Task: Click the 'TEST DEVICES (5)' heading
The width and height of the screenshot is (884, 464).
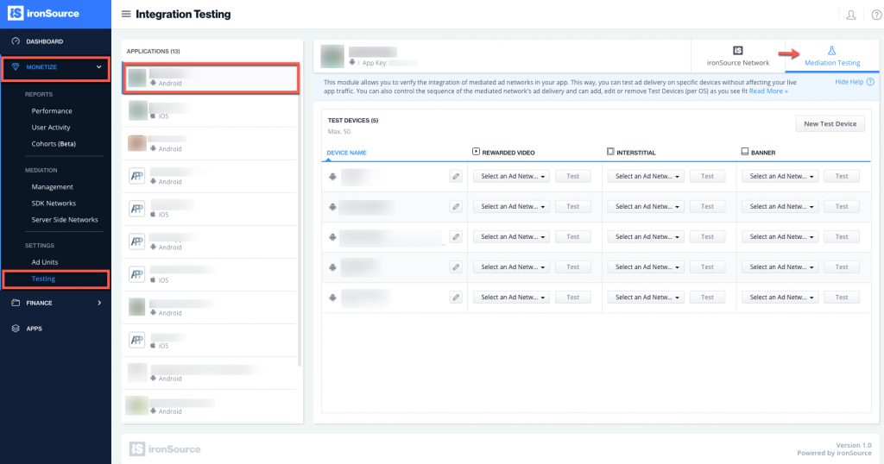Action: (x=353, y=121)
